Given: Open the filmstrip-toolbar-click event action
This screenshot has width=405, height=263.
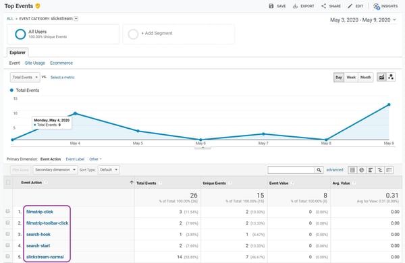Looking at the screenshot, I should coord(47,223).
